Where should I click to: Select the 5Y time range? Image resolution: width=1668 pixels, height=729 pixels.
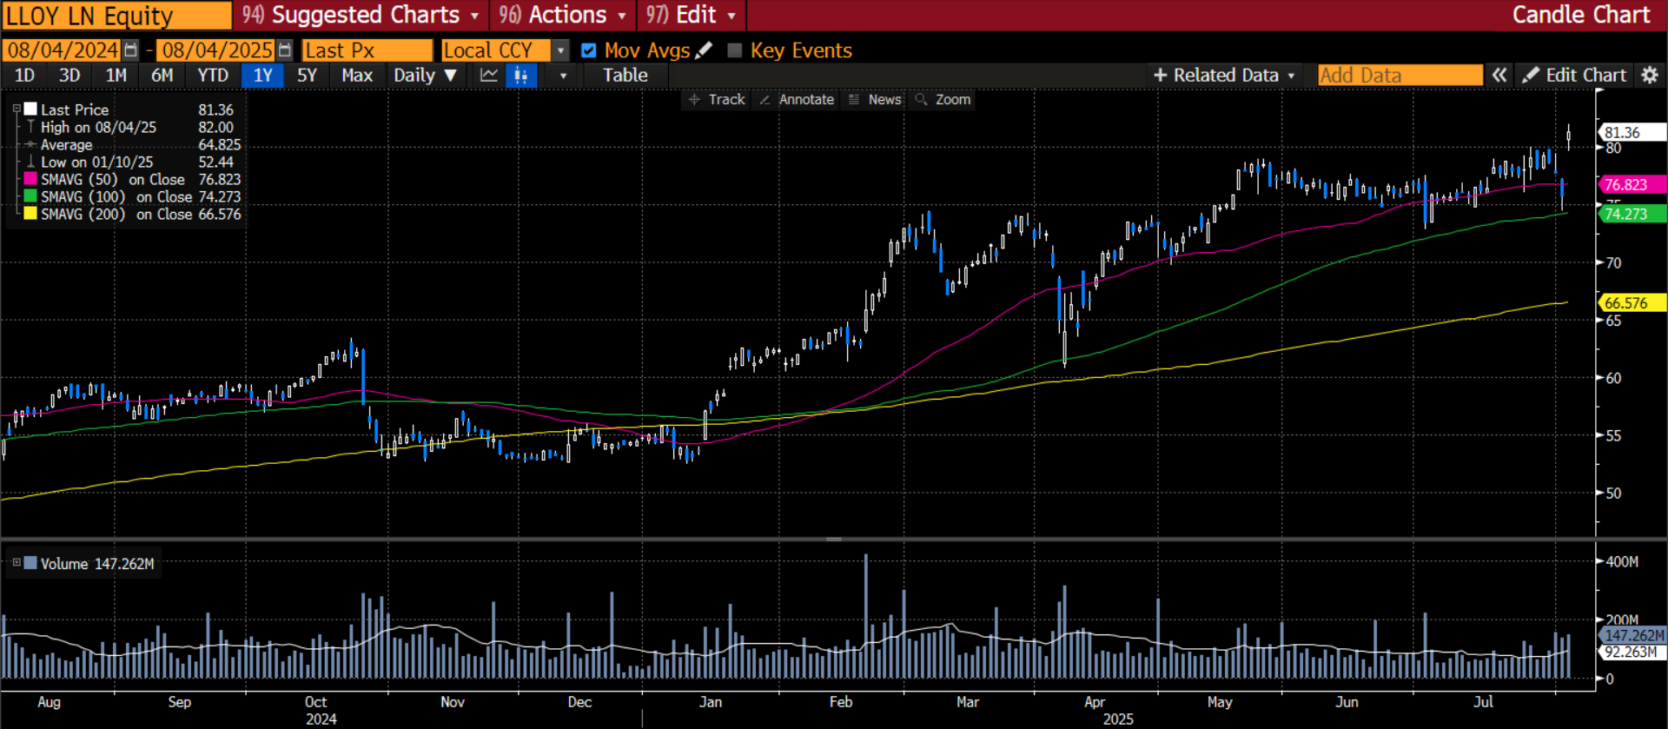pos(307,76)
